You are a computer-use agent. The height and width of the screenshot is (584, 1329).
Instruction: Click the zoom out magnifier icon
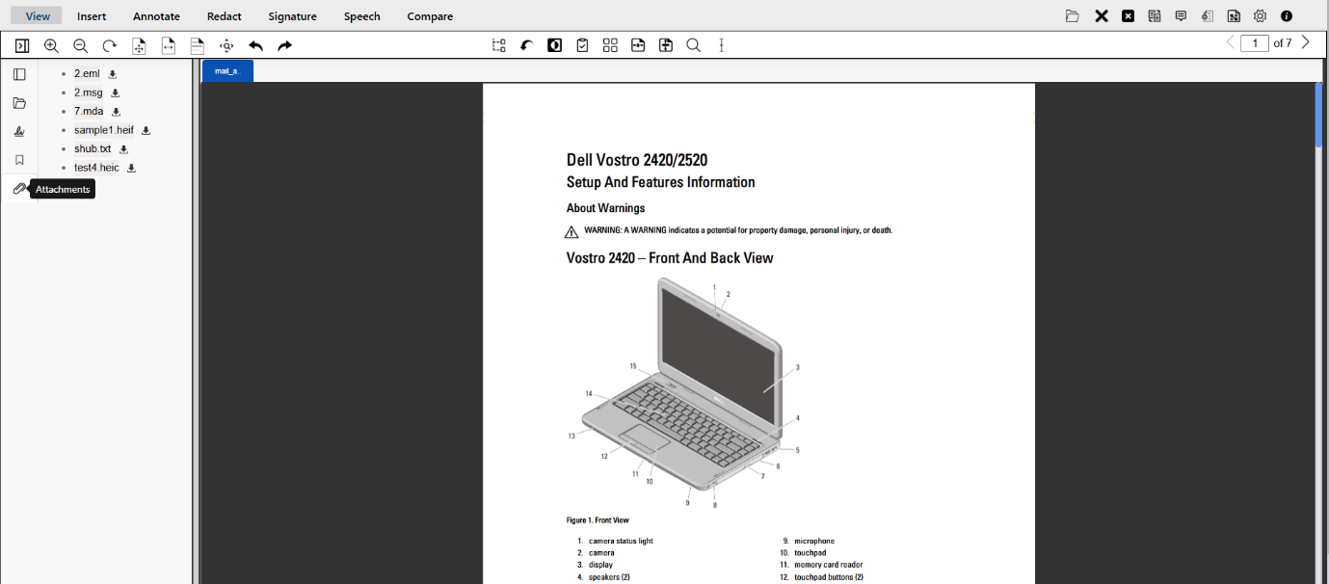(x=81, y=45)
